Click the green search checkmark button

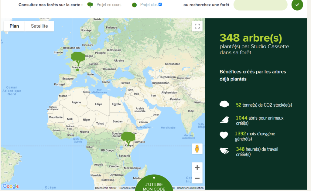(297, 5)
